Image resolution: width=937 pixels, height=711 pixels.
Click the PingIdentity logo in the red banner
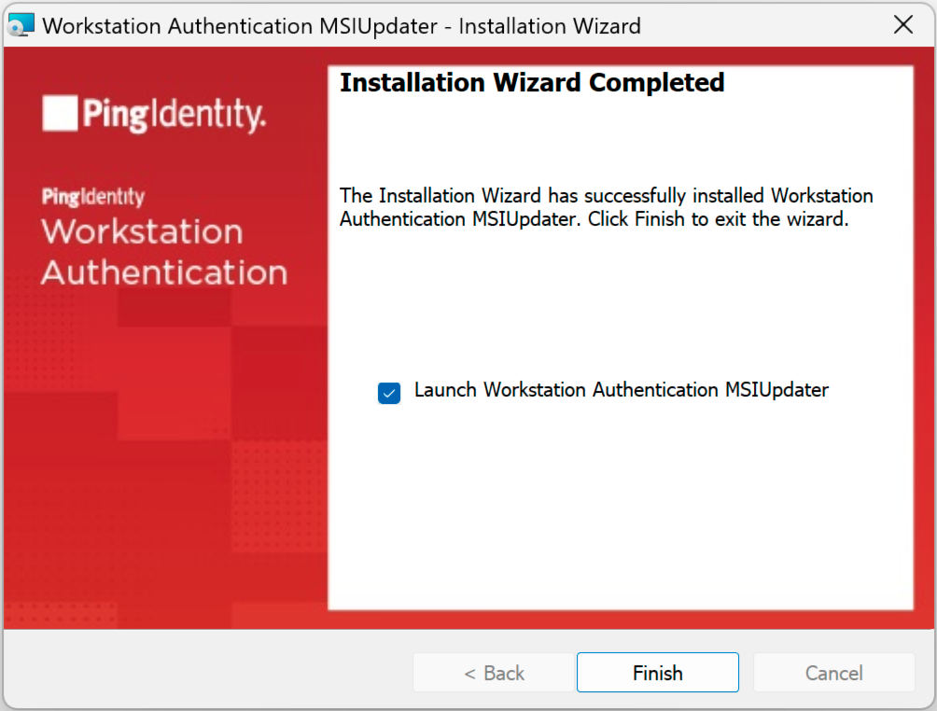[154, 114]
